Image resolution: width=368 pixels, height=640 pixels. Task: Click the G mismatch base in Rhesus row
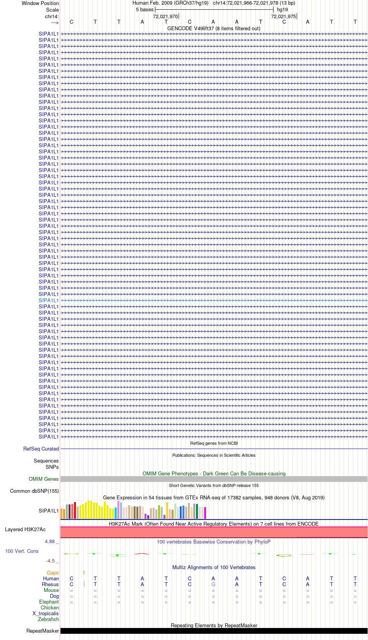pyautogui.click(x=213, y=584)
